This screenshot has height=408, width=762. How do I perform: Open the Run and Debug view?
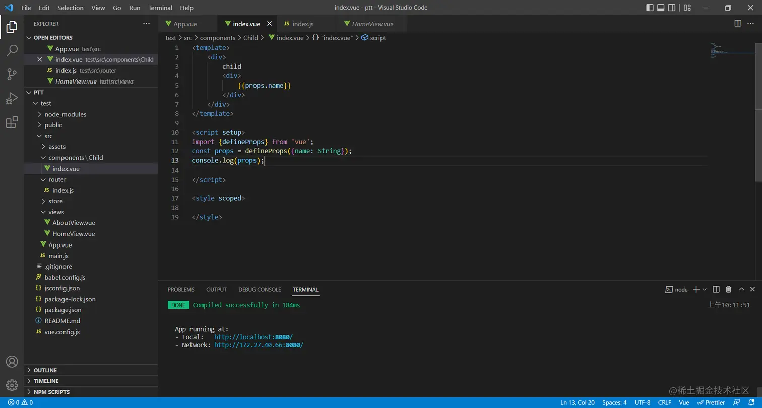point(12,98)
